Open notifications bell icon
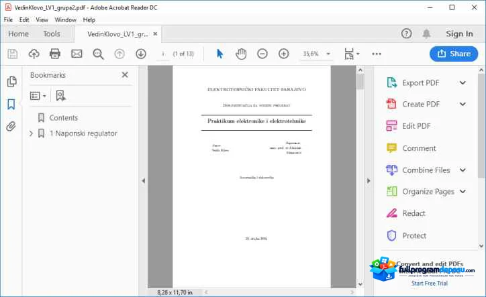 pos(427,34)
